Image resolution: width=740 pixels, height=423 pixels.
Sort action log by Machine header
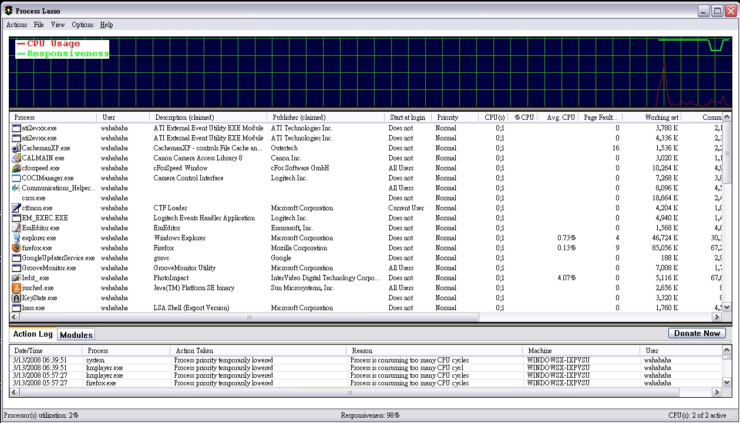coord(581,351)
